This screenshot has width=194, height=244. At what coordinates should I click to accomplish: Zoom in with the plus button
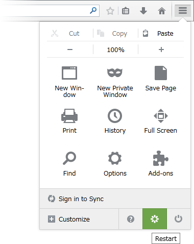point(161,50)
